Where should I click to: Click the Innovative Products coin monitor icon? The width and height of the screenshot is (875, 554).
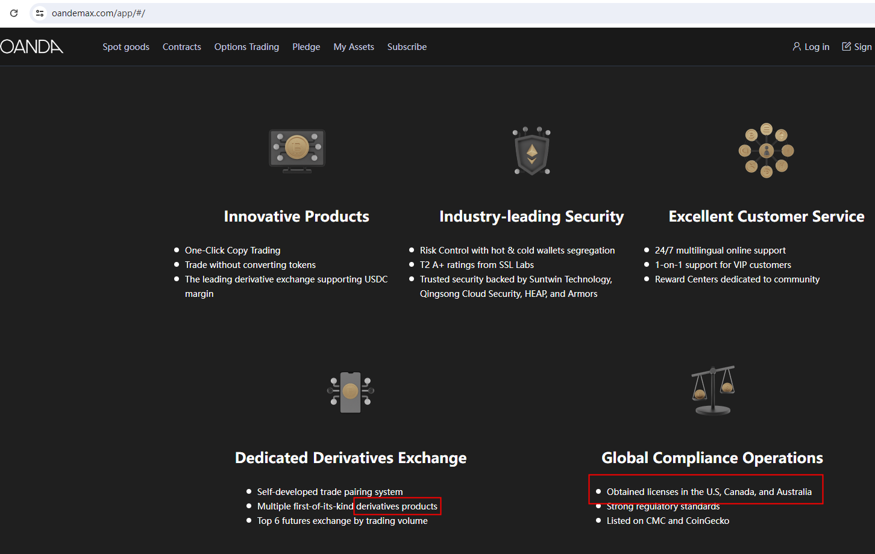296,151
